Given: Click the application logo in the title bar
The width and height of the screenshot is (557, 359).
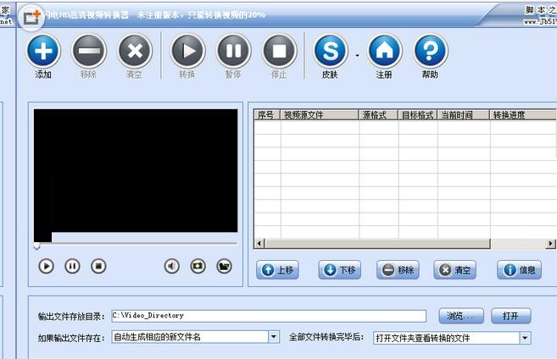Looking at the screenshot, I should click(x=31, y=17).
